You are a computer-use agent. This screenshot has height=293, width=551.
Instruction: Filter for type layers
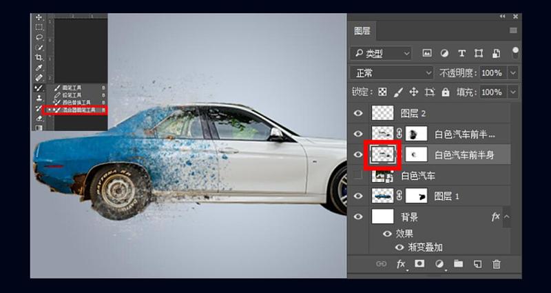(x=461, y=53)
